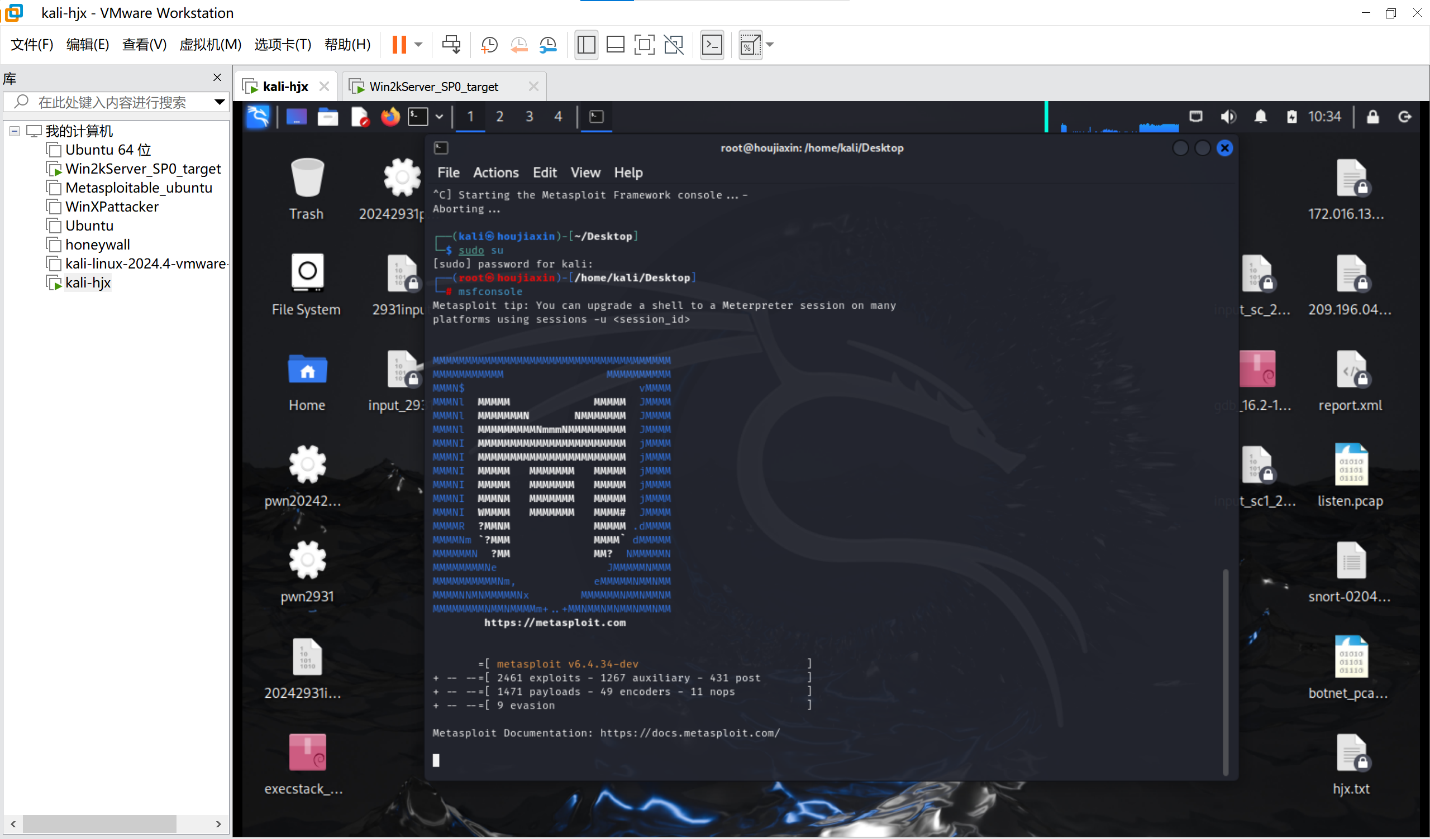Open the 查看(V) menu
The height and width of the screenshot is (839, 1430).
click(144, 44)
